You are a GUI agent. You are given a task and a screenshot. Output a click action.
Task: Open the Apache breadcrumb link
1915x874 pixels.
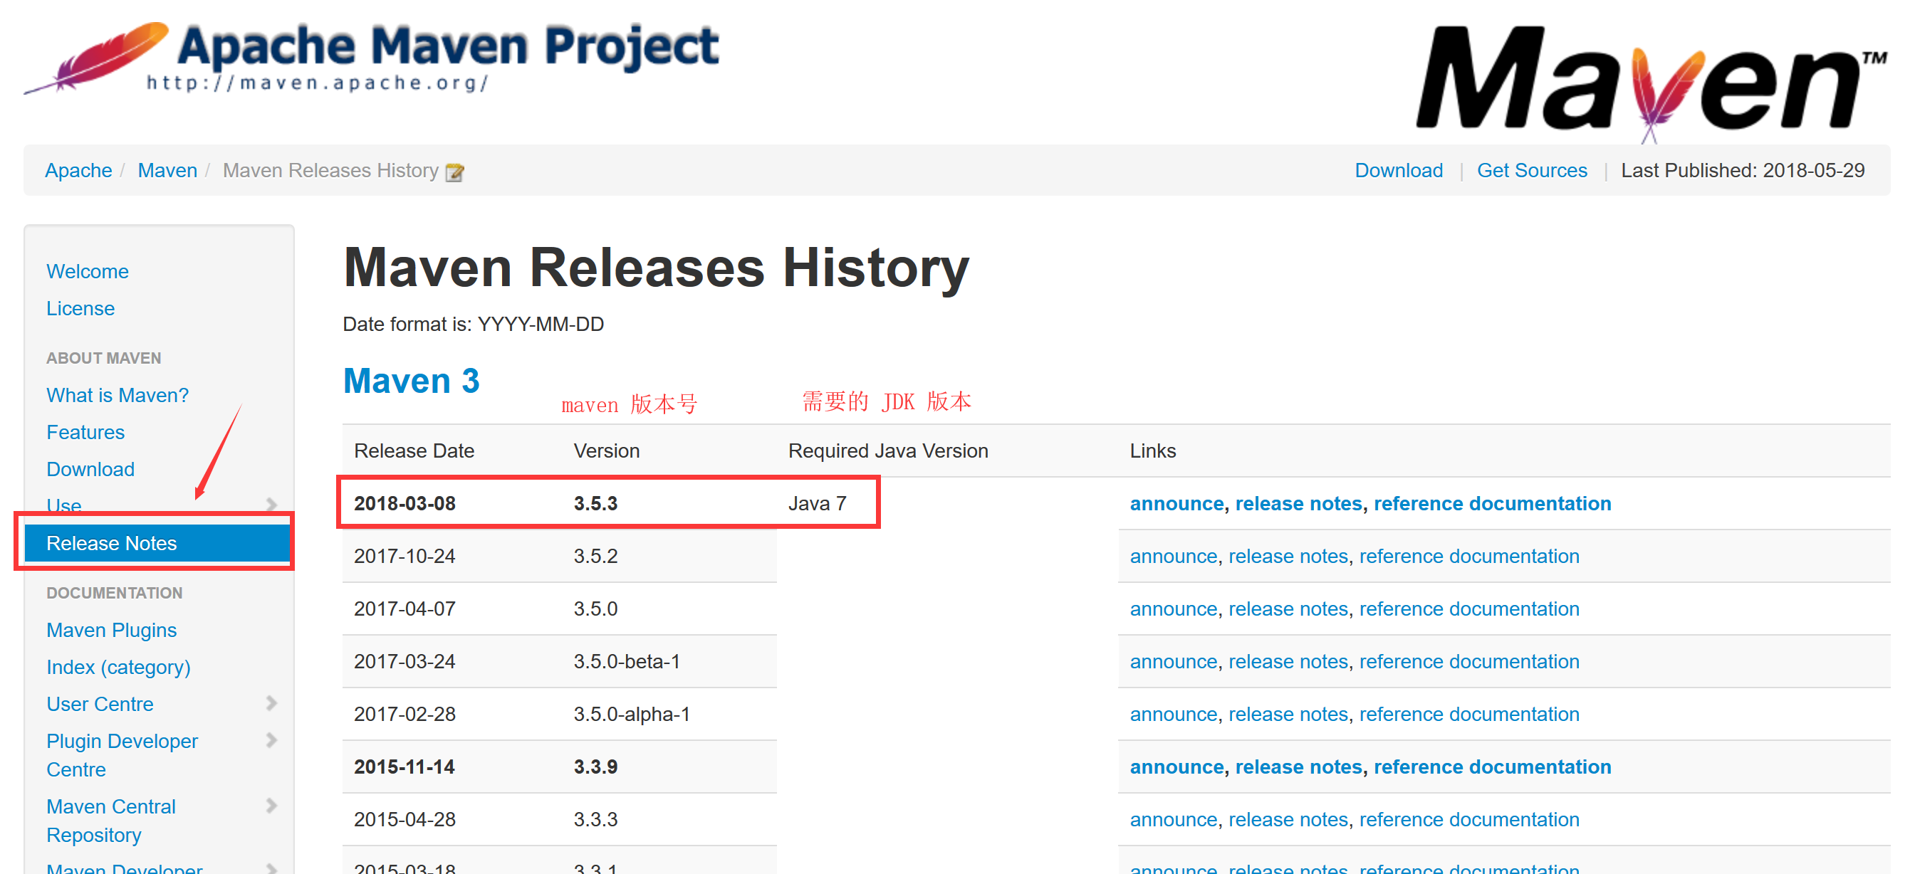pos(78,170)
